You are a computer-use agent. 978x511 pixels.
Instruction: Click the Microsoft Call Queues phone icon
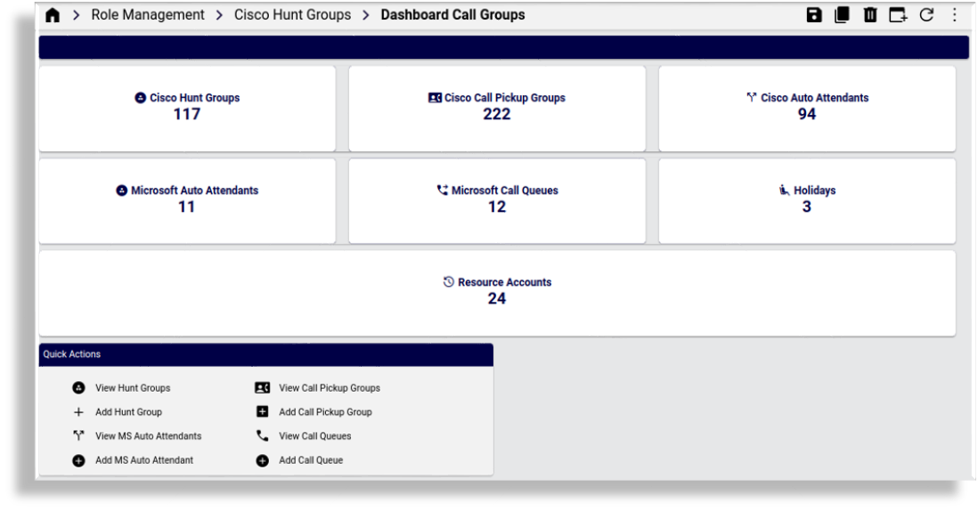pyautogui.click(x=442, y=191)
